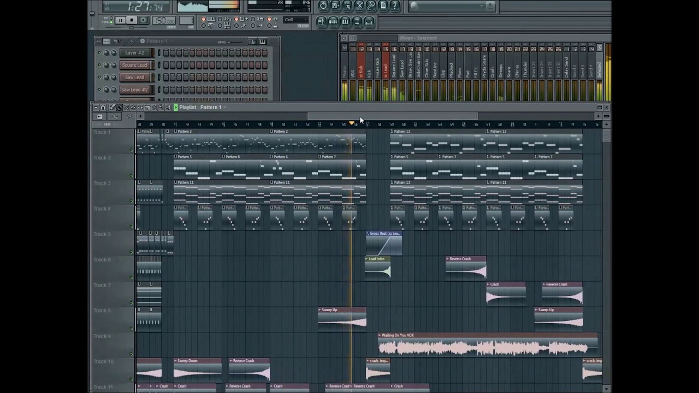Open the Playlist options menu arrow

coord(96,108)
